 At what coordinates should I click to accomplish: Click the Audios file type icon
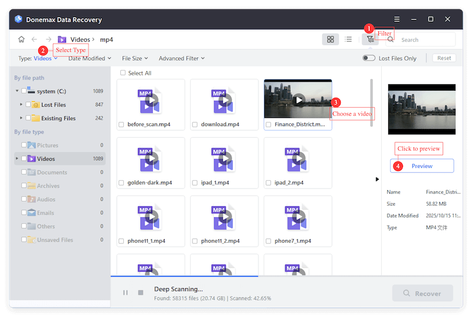(32, 199)
